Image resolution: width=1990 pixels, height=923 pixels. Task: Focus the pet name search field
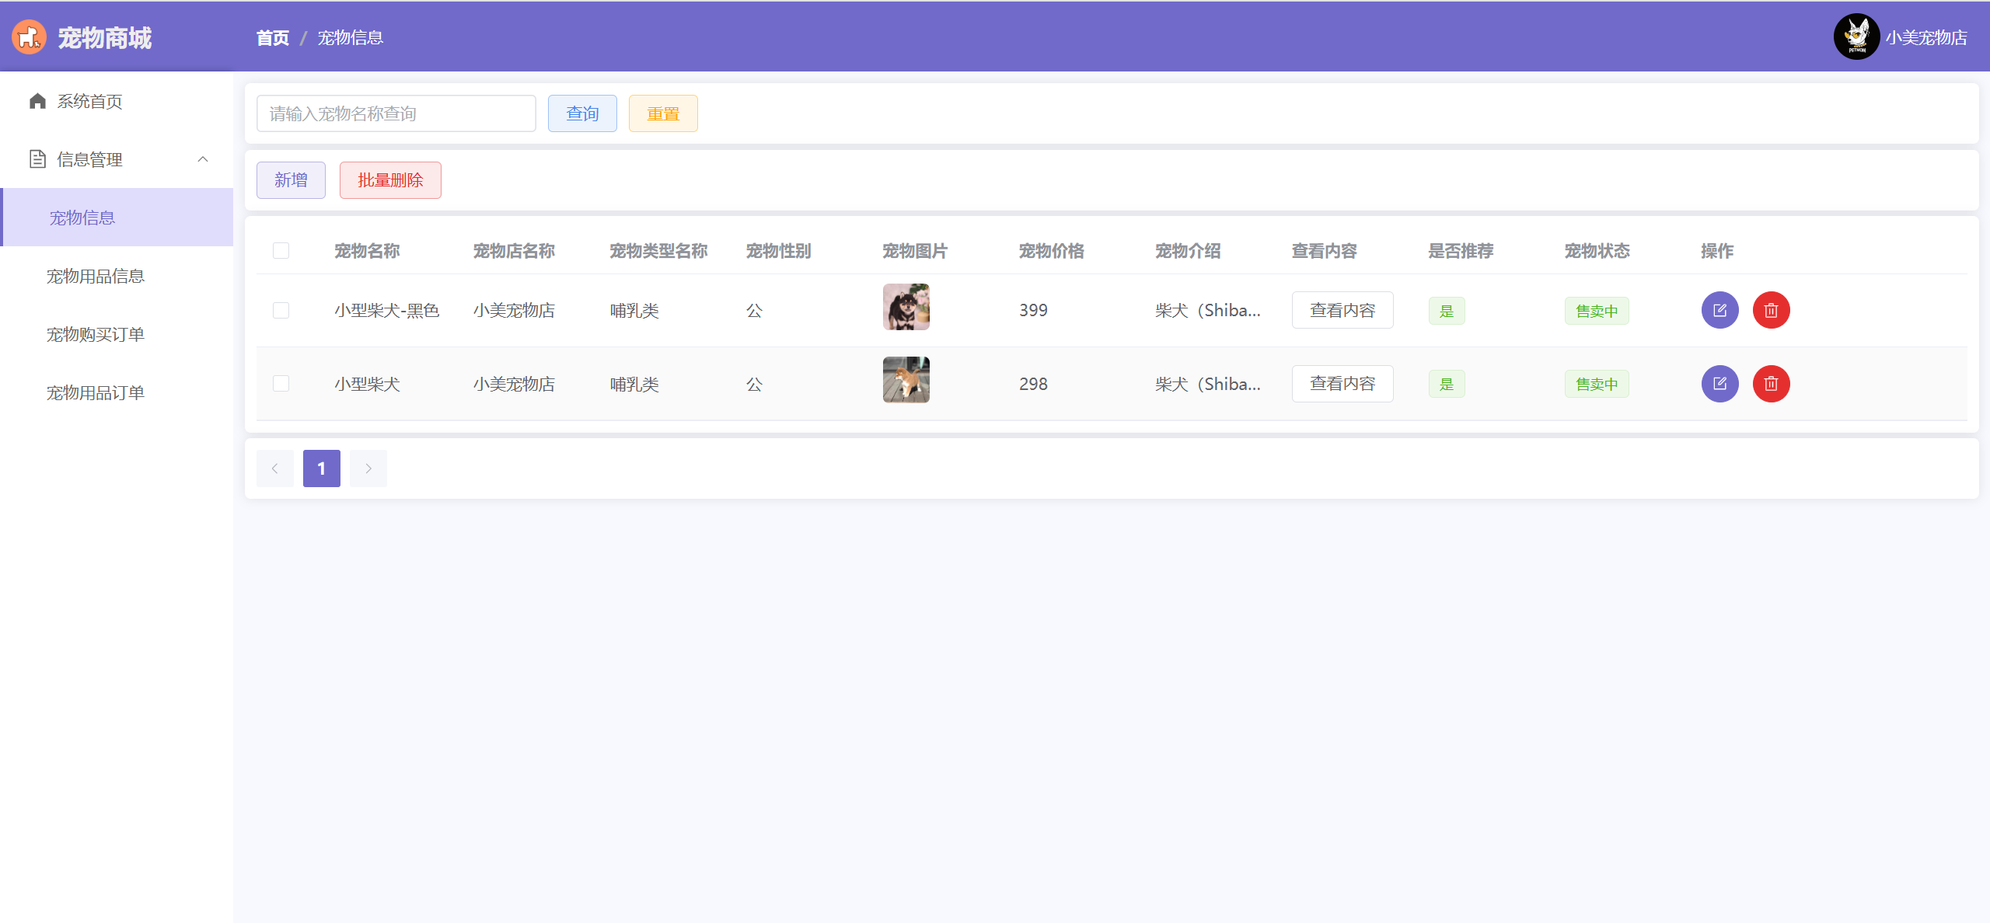point(396,114)
